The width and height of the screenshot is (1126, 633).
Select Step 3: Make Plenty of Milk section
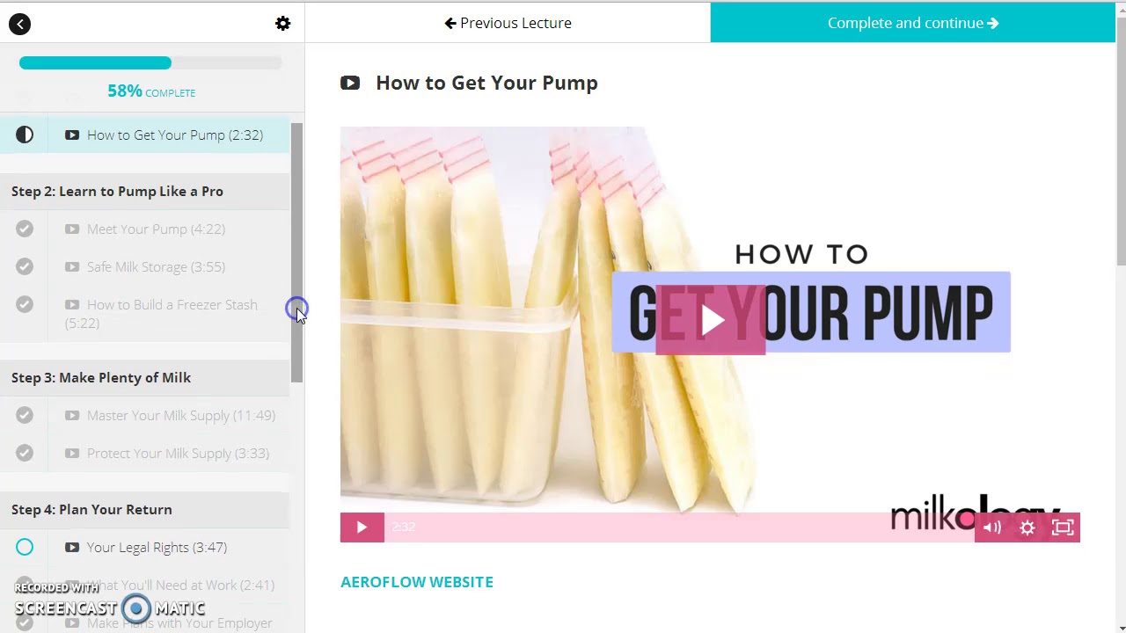point(101,378)
